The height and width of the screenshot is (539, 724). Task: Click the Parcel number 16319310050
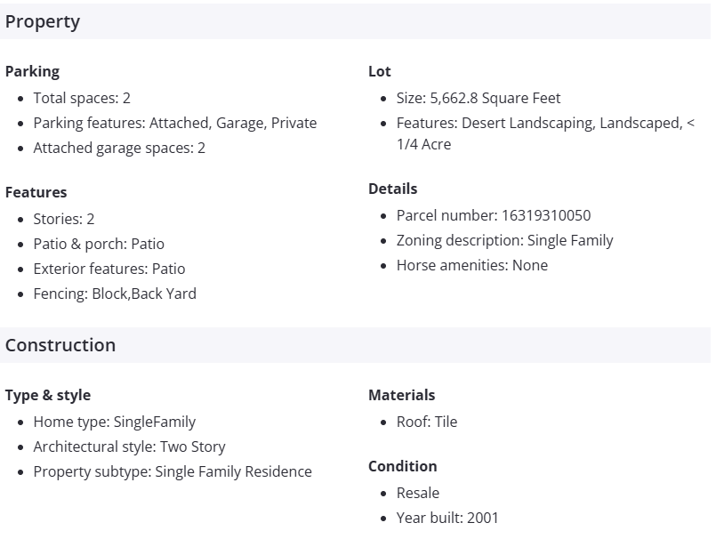(494, 215)
